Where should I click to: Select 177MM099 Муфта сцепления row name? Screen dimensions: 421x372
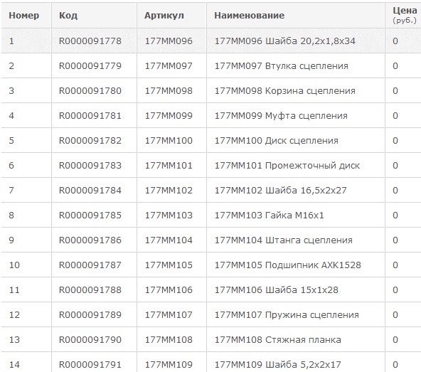tap(281, 116)
